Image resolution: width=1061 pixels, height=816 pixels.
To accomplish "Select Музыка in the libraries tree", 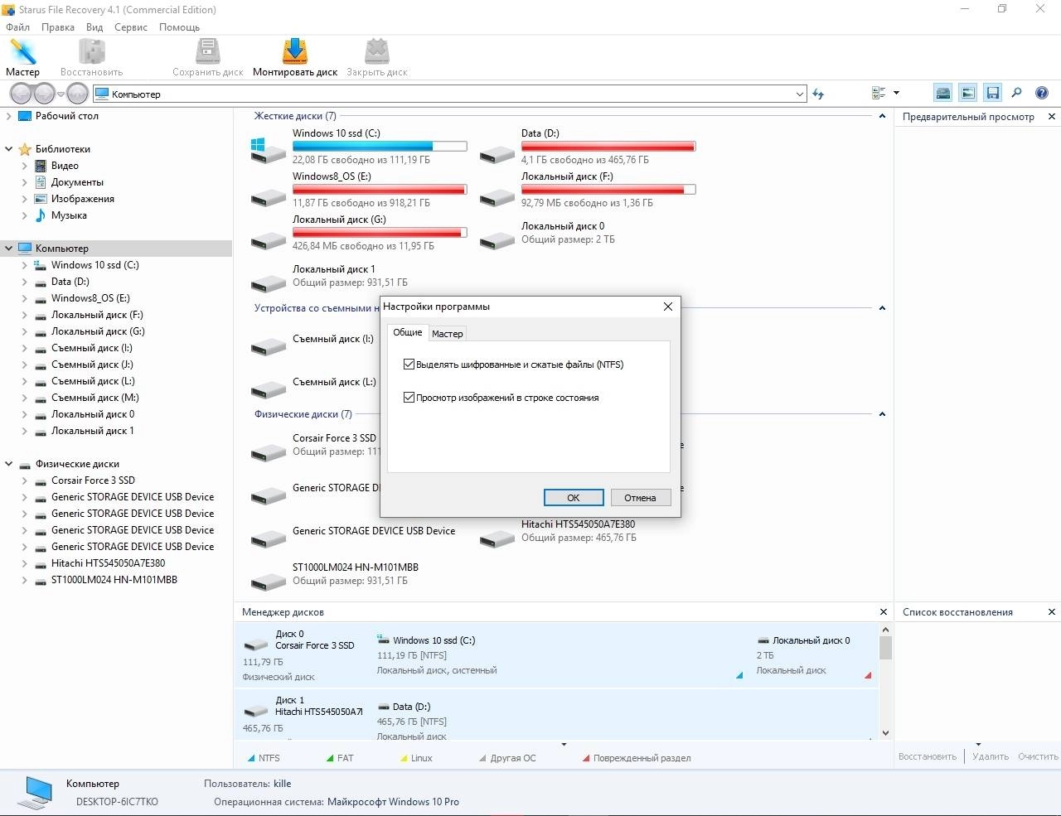I will tap(69, 215).
